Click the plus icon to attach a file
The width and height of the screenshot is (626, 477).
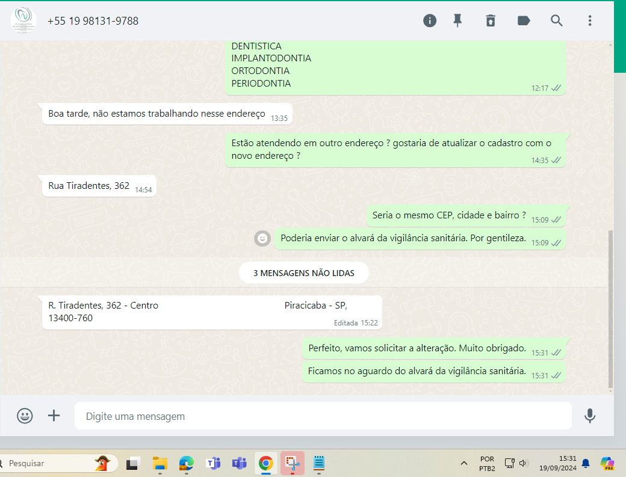54,416
